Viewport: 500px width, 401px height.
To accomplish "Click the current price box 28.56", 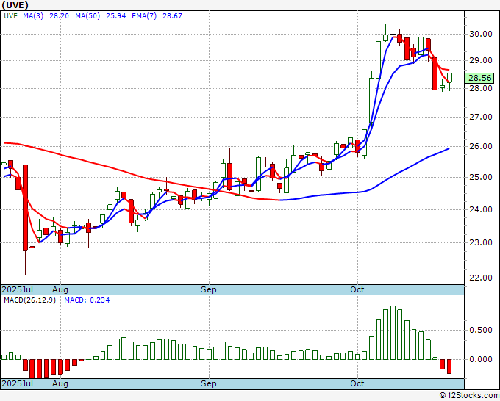I will [x=479, y=78].
